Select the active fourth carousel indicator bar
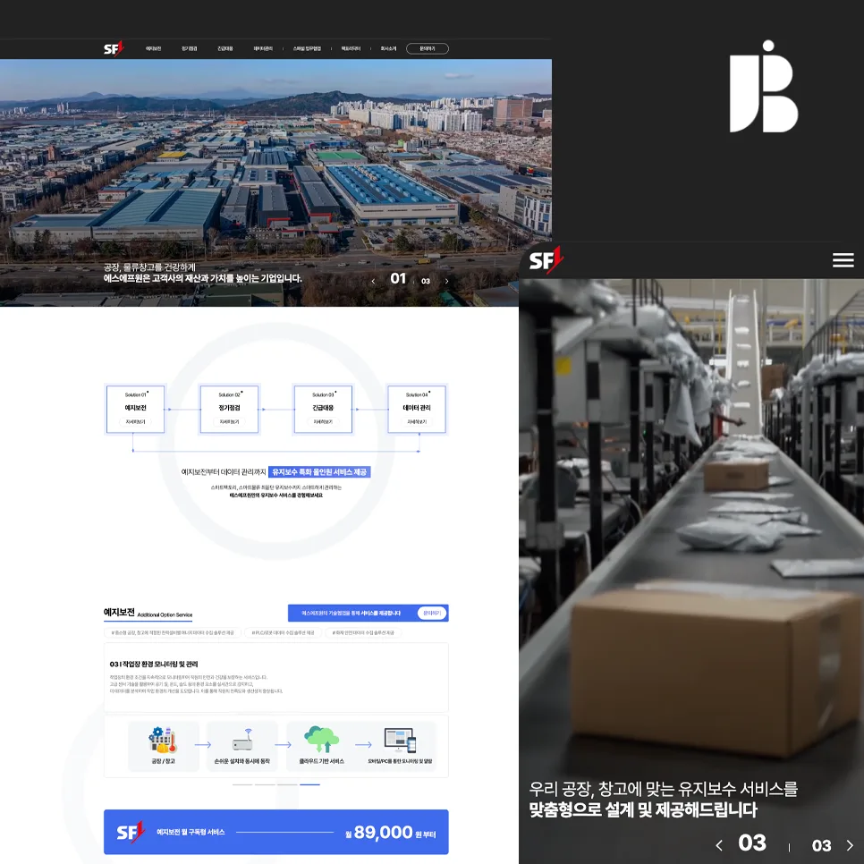Screen dimensions: 864x864 tap(309, 784)
